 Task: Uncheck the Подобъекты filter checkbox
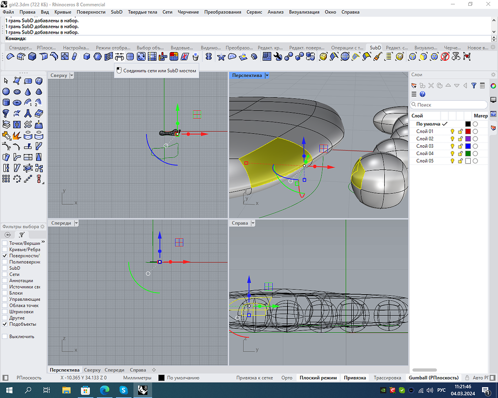point(5,324)
